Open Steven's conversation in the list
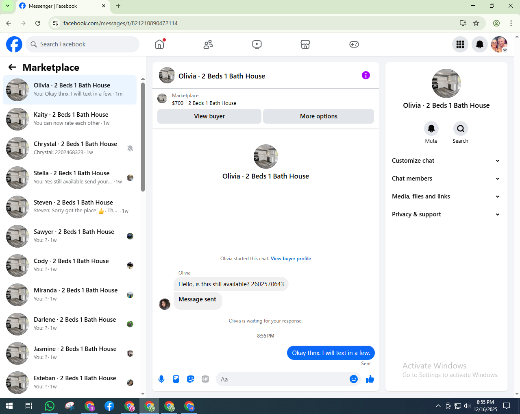Screen dimensions: 520x414 click(x=70, y=207)
